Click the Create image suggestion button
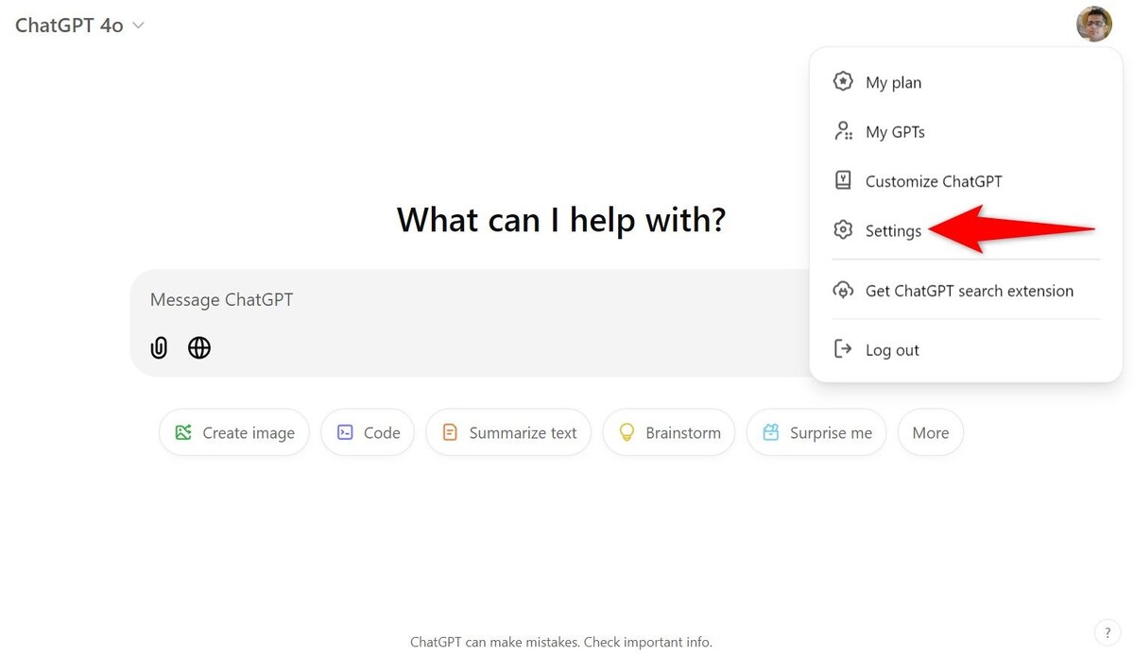 (234, 433)
